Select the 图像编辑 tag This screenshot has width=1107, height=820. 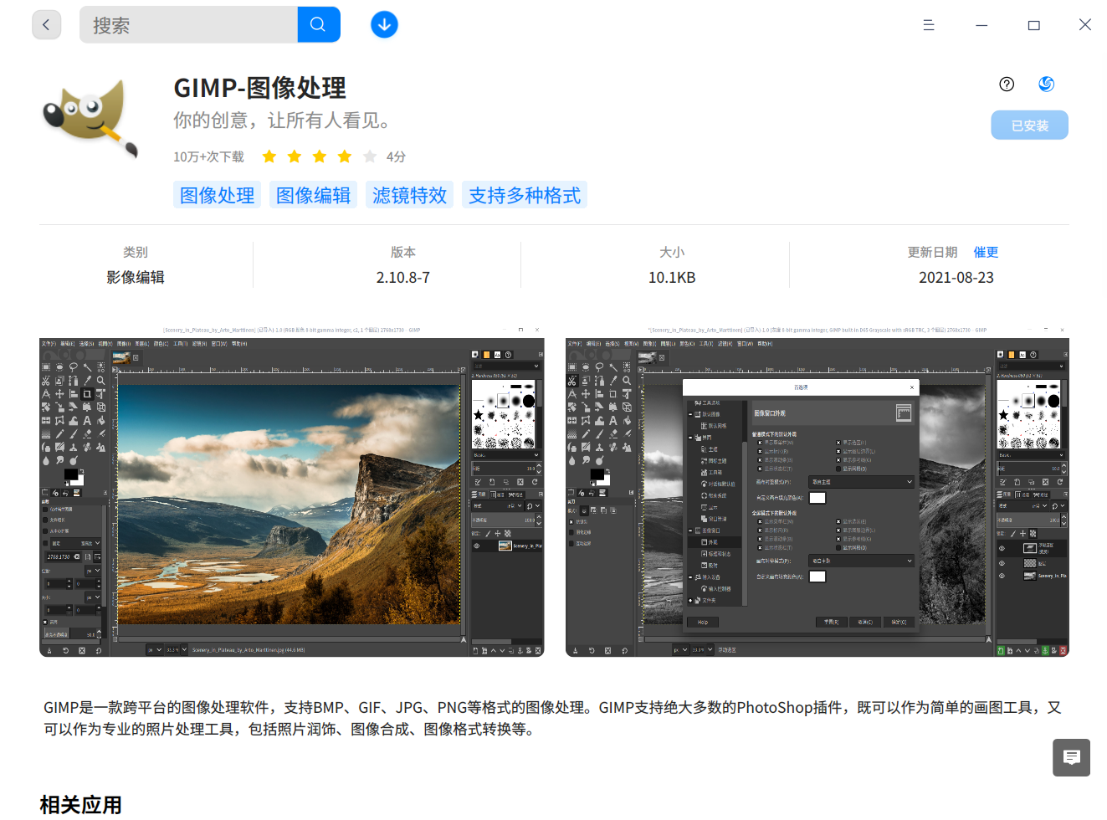point(313,194)
